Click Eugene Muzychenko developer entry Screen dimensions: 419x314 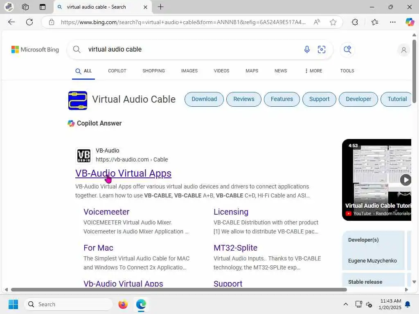372,261
